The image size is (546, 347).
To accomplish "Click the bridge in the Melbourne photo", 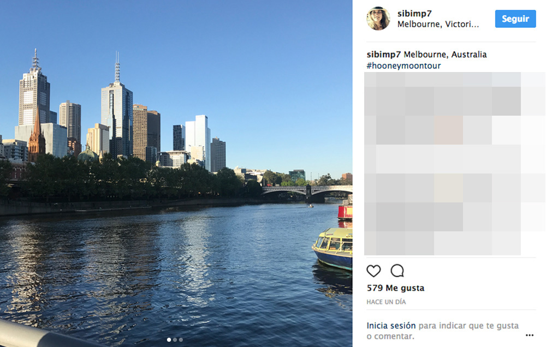I will pos(307,193).
